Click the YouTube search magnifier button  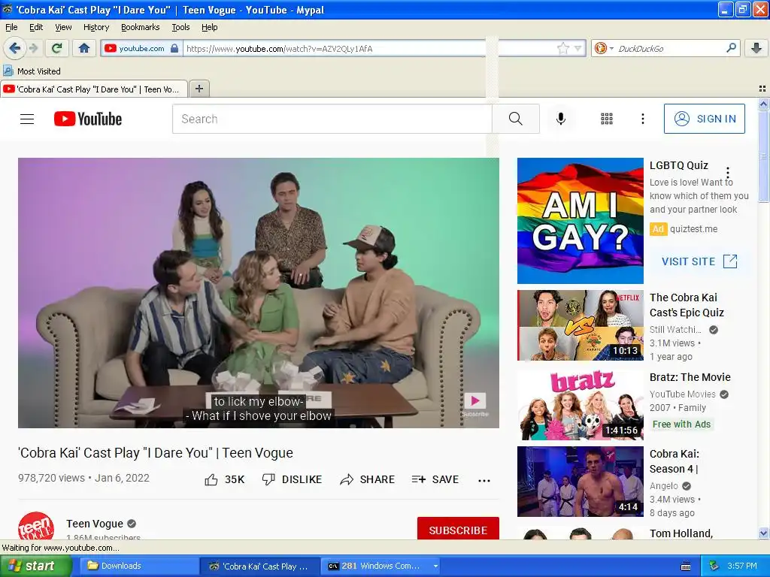(516, 119)
